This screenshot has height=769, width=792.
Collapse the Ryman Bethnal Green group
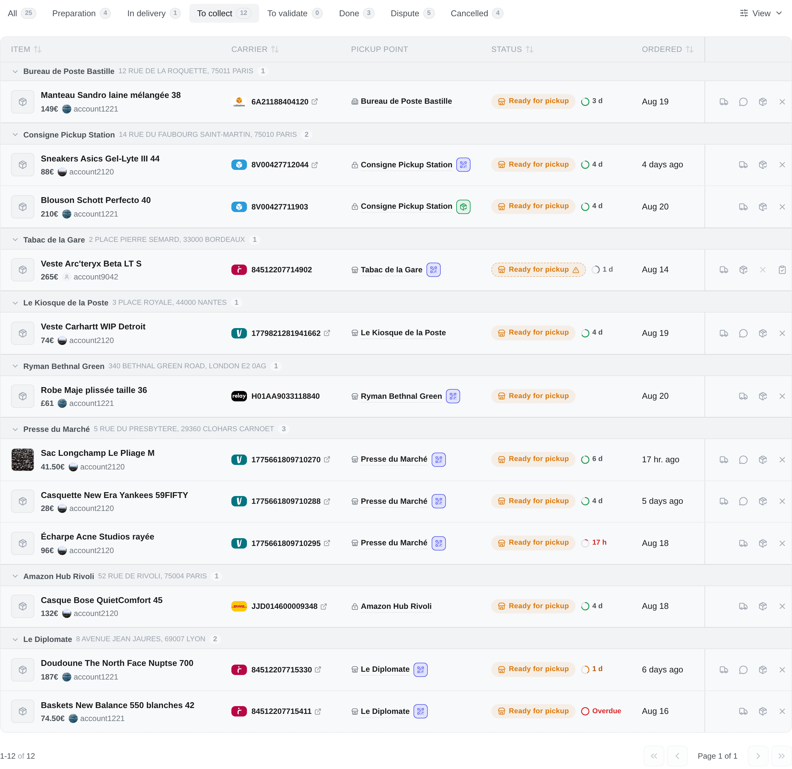[15, 366]
